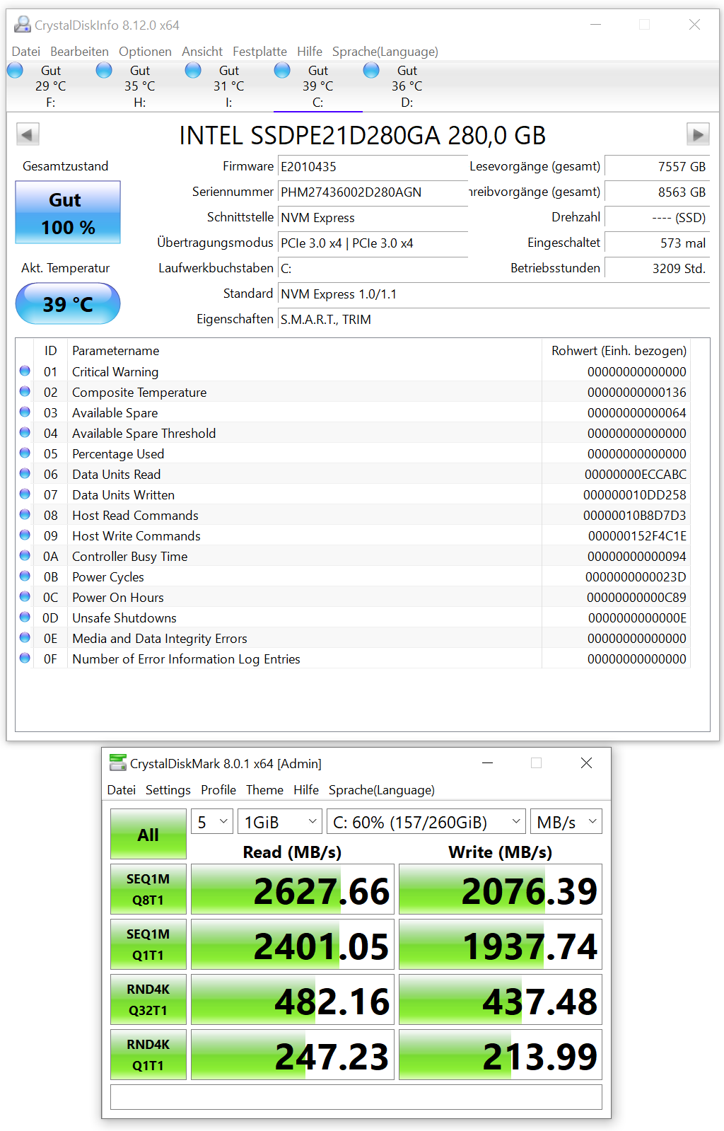Screen dimensions: 724x1131
Task: Open Ansicht menu in CrystalDiskInfo
Action: point(202,52)
